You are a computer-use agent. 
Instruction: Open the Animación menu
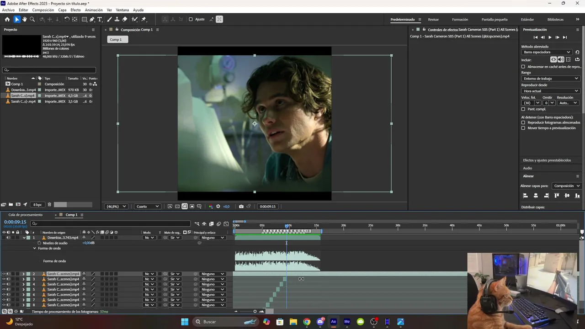point(94,10)
